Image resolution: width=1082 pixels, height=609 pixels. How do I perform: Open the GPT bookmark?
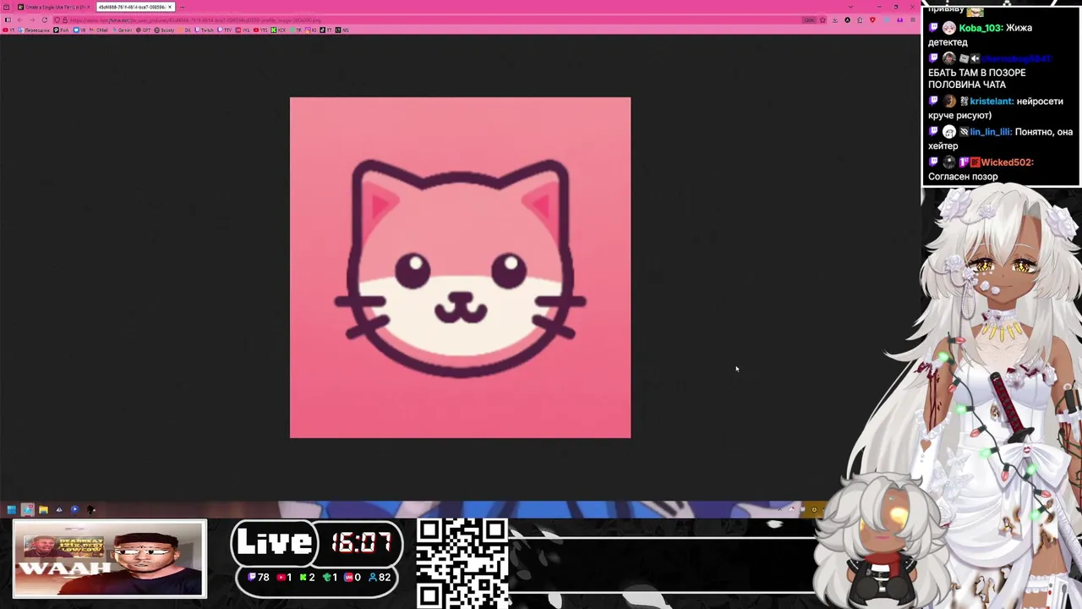tap(144, 30)
